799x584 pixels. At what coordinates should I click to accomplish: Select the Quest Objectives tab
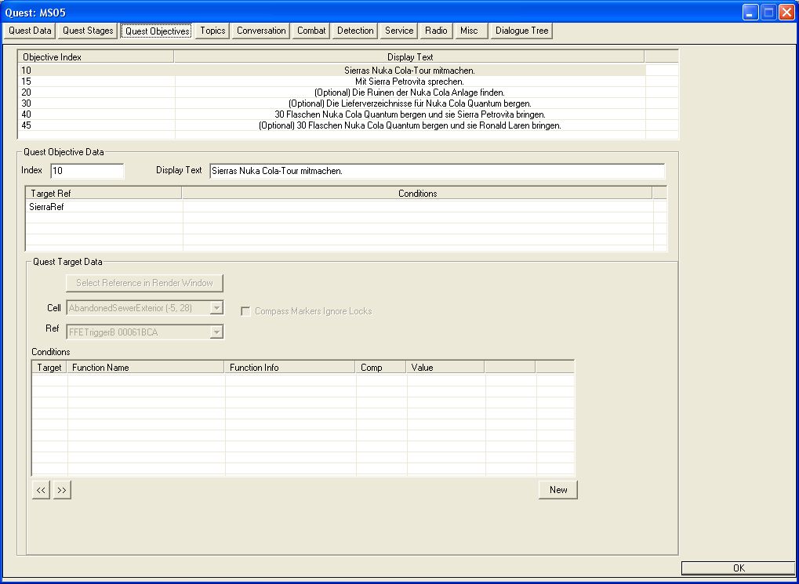(x=158, y=31)
